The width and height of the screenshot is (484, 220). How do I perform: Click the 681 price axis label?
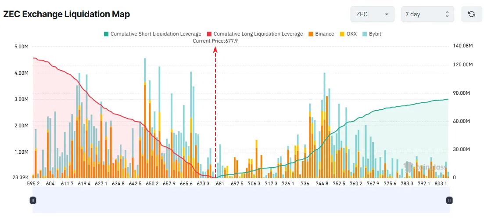[x=220, y=184]
